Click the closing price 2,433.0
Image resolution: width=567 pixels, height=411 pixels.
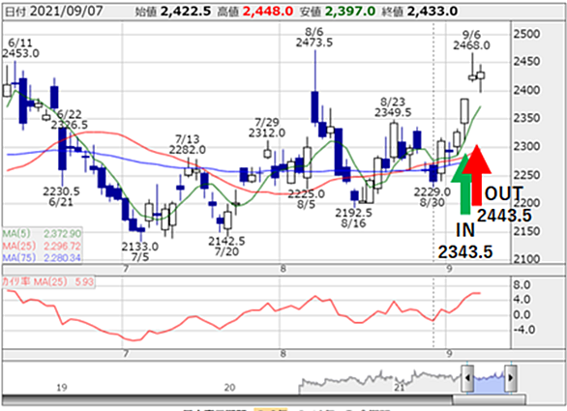pyautogui.click(x=433, y=12)
